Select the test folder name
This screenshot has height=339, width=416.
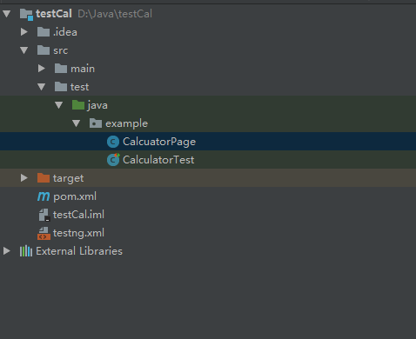tap(79, 87)
